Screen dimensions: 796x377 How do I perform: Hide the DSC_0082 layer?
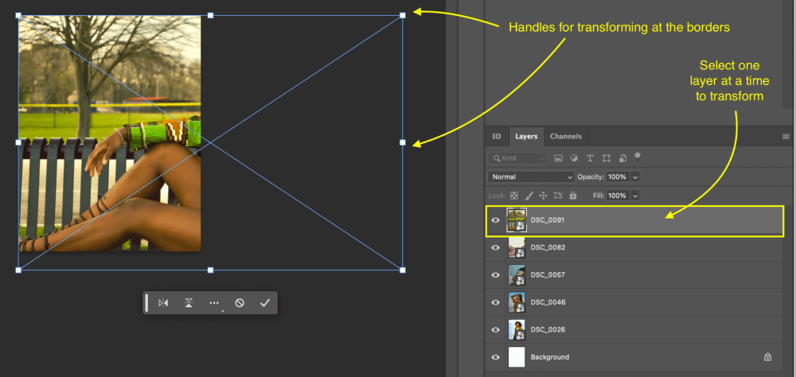pyautogui.click(x=496, y=247)
